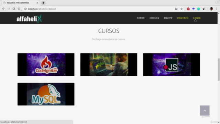Go back using the browser back arrow

point(3,9)
